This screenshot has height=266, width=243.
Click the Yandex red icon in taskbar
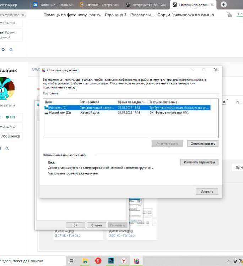[98, 261]
